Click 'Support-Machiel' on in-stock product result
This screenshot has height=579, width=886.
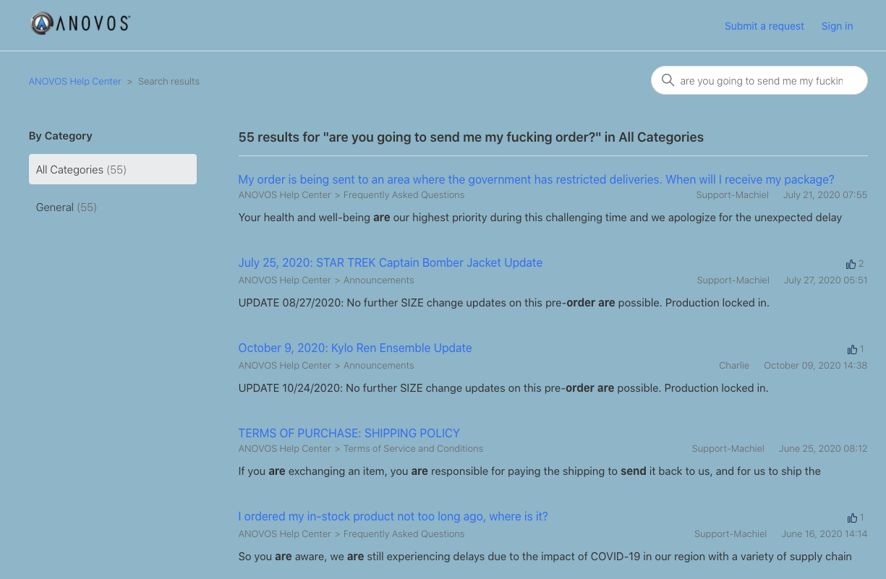730,534
